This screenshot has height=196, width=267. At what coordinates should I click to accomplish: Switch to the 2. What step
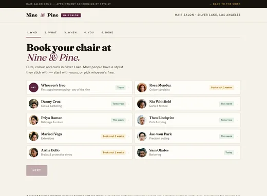click(x=50, y=32)
